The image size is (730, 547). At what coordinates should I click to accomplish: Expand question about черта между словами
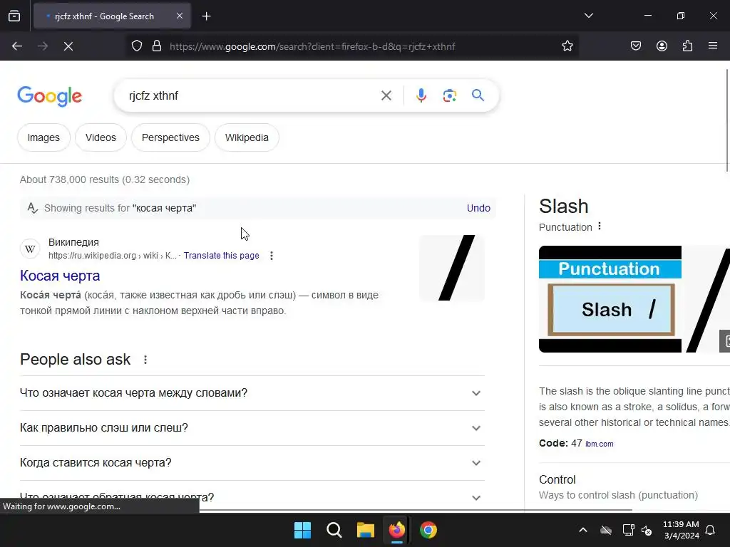pos(252,393)
